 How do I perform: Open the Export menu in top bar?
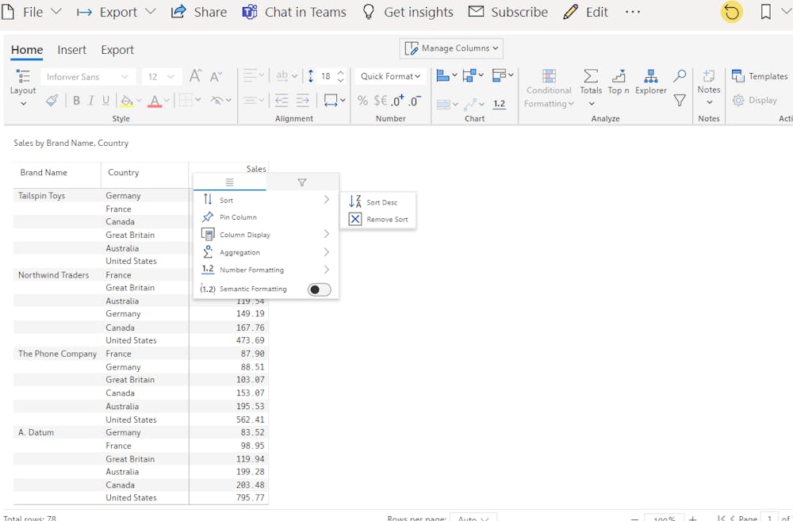point(116,12)
